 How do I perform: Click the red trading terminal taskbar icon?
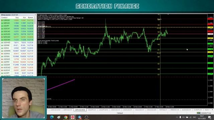coord(73,117)
